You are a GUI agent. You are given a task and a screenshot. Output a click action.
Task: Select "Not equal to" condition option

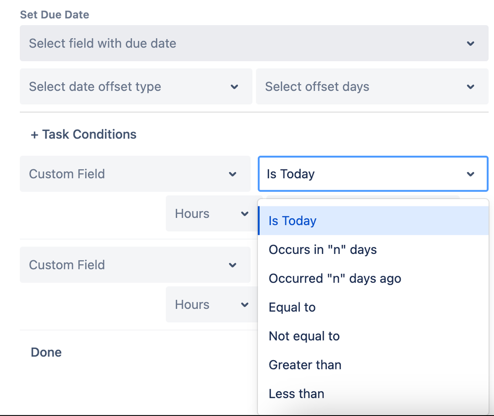tap(304, 336)
